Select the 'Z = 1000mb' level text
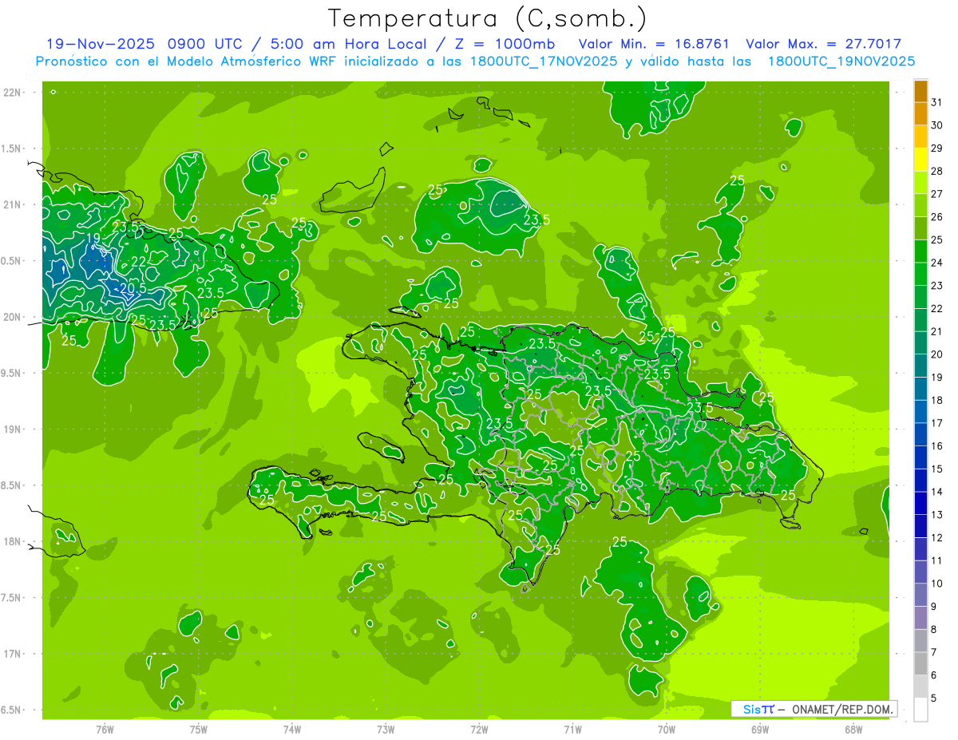The height and width of the screenshot is (740, 958). (x=504, y=44)
